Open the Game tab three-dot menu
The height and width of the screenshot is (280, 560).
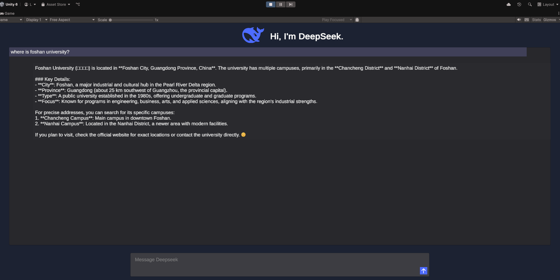coord(559,14)
